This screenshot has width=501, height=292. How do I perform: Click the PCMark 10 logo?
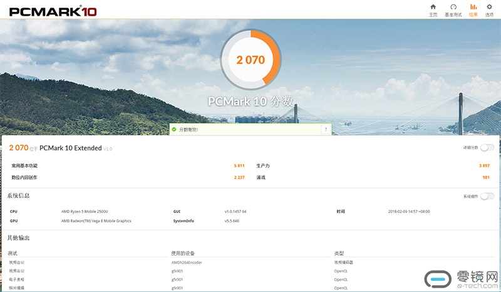53,11
